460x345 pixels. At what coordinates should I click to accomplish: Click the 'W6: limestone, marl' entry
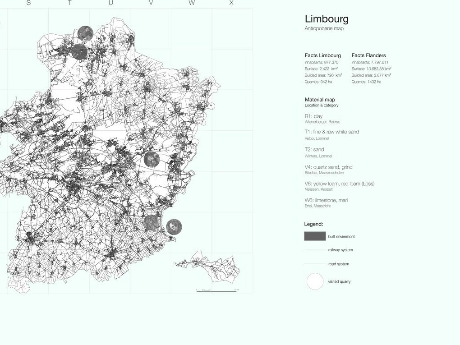pos(326,200)
